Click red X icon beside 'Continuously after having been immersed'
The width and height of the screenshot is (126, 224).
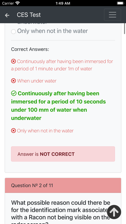(x=14, y=61)
